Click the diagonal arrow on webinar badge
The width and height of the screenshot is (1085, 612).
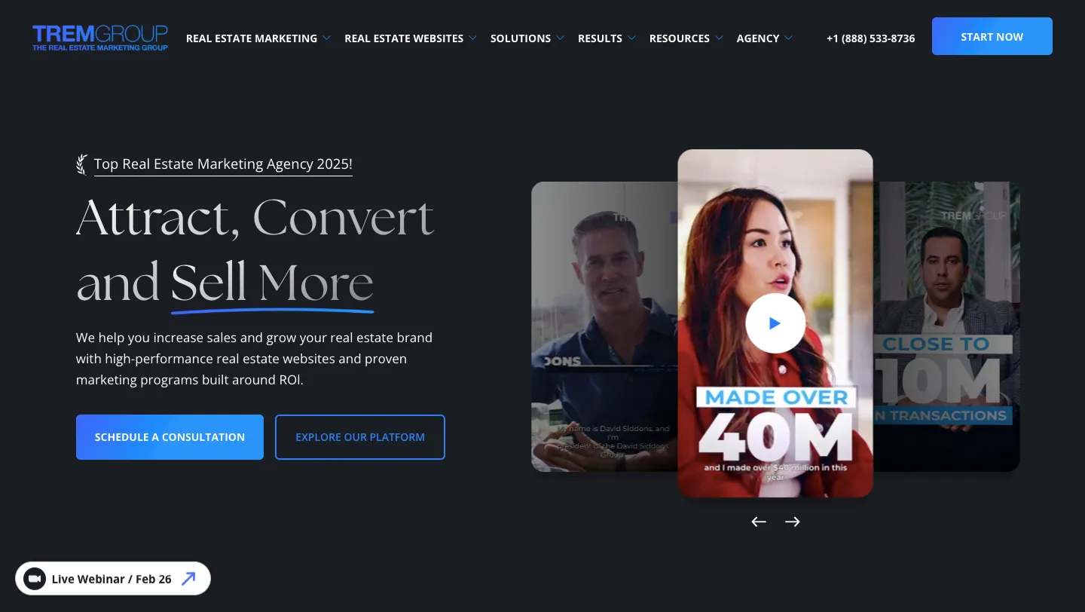click(188, 579)
